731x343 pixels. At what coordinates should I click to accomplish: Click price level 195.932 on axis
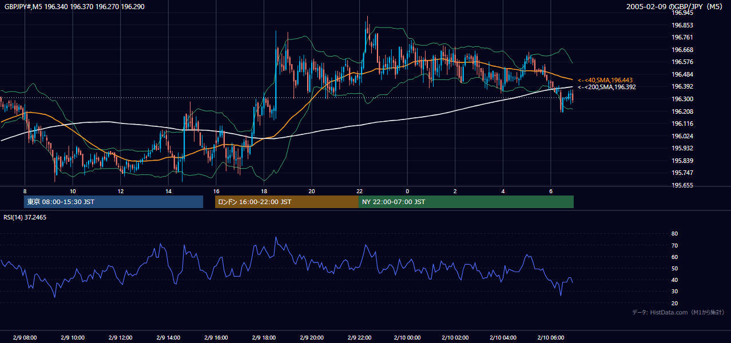point(682,148)
